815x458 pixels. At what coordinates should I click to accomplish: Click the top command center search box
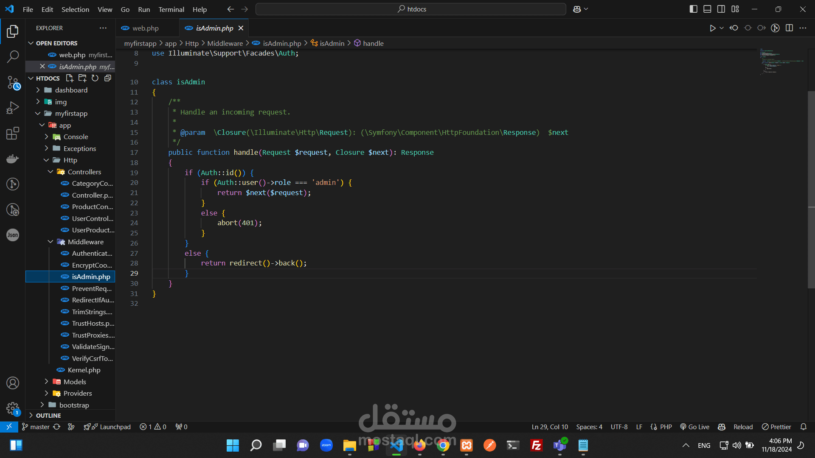coord(411,9)
